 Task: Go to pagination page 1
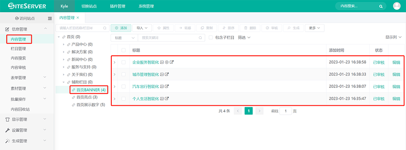[249, 111]
